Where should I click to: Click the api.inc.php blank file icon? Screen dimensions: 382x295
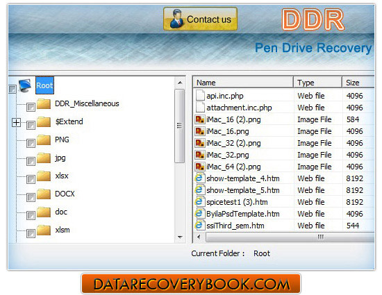pyautogui.click(x=200, y=95)
